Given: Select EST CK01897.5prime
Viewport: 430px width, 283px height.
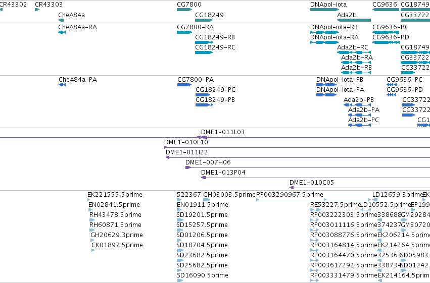Looking at the screenshot, I should click(x=117, y=245).
